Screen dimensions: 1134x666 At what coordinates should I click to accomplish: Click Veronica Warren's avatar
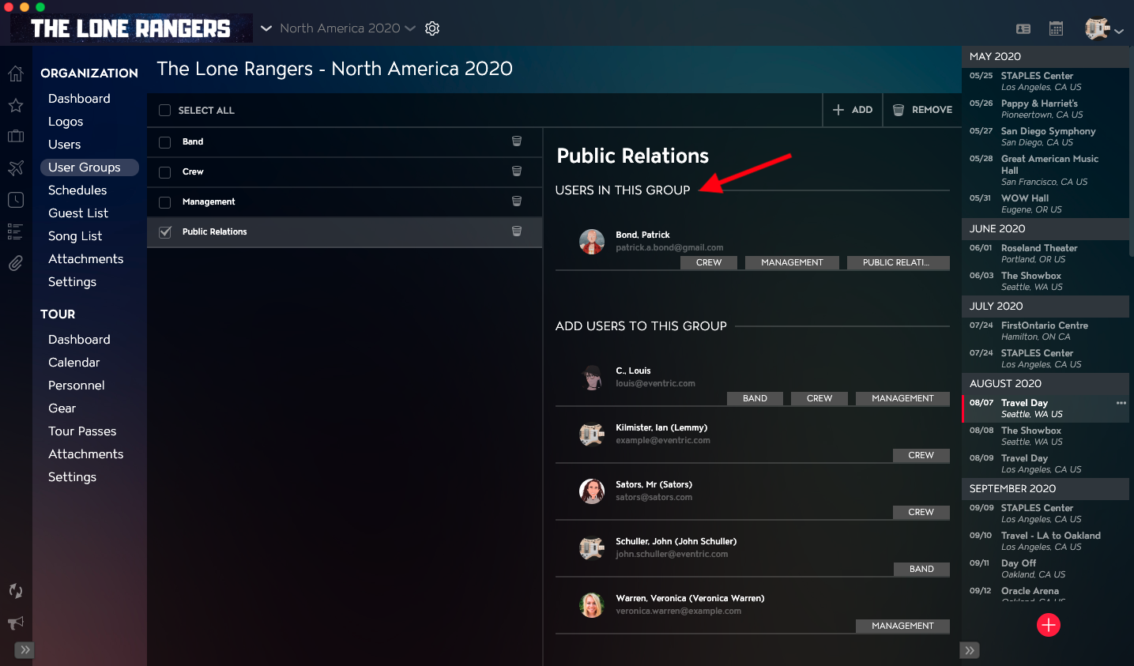pyautogui.click(x=592, y=605)
